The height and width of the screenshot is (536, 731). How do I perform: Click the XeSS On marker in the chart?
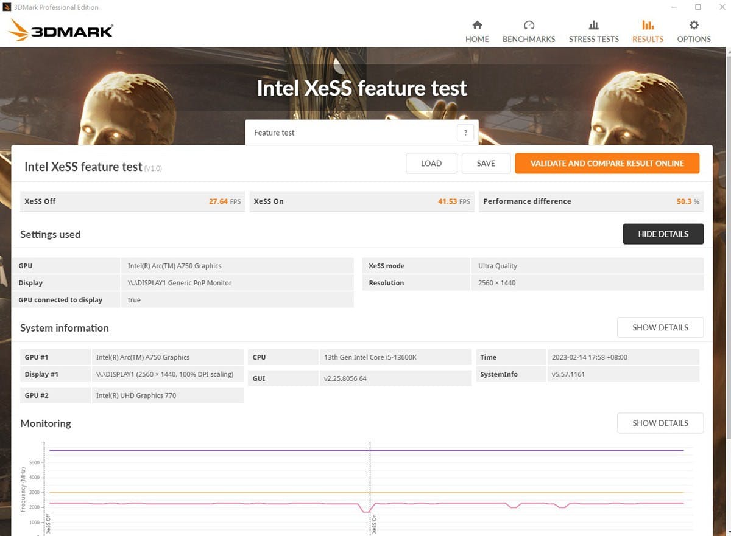(374, 524)
